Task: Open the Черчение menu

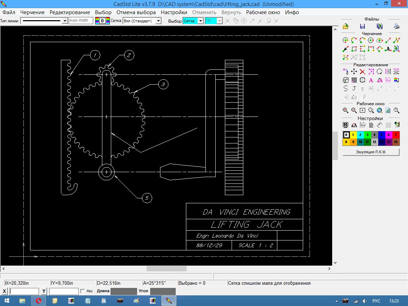Action: (x=32, y=12)
